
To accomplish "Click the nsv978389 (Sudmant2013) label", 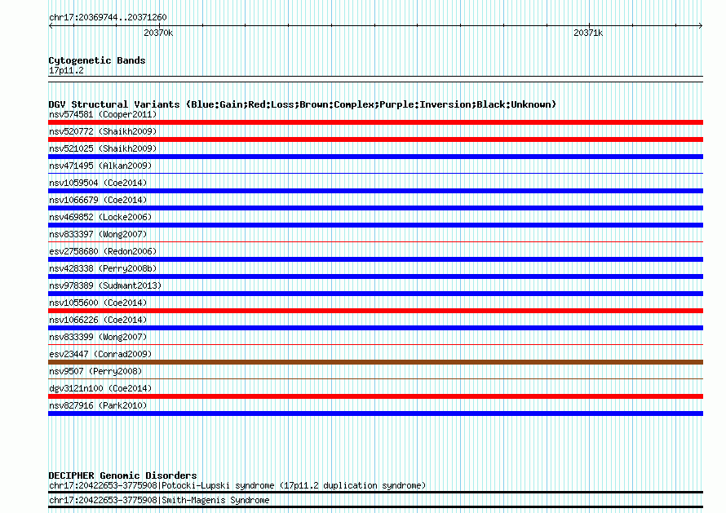I will tap(105, 285).
